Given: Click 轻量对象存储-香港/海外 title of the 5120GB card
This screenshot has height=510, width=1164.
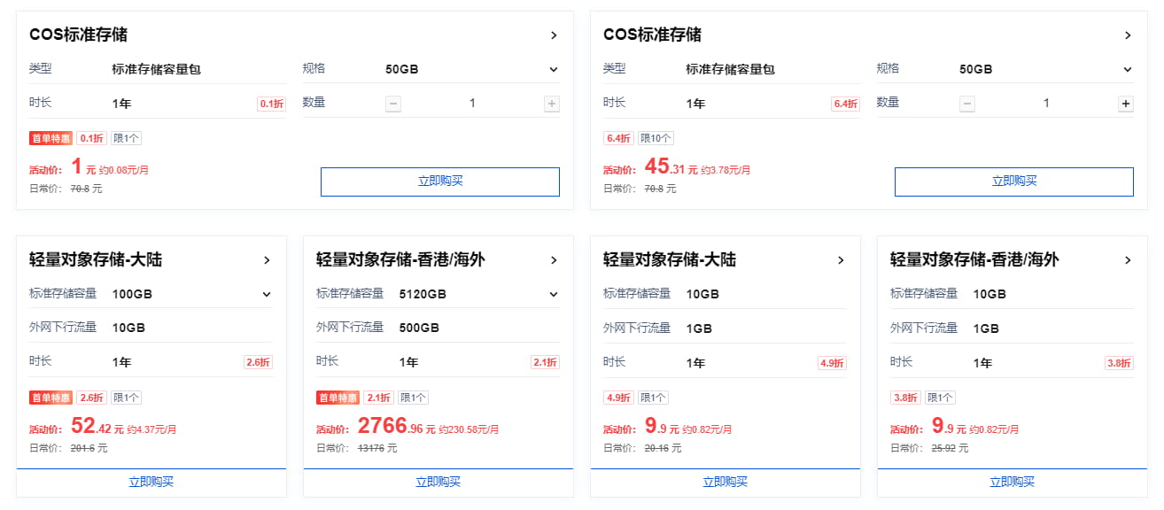Looking at the screenshot, I should point(400,260).
